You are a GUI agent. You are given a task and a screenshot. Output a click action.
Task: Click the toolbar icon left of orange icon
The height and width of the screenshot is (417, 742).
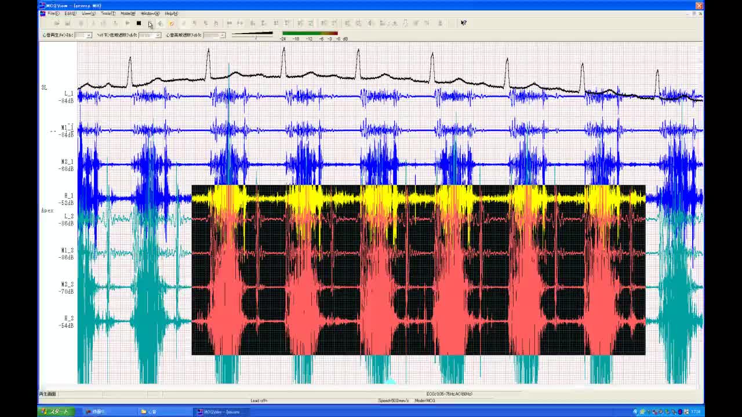pyautogui.click(x=161, y=23)
